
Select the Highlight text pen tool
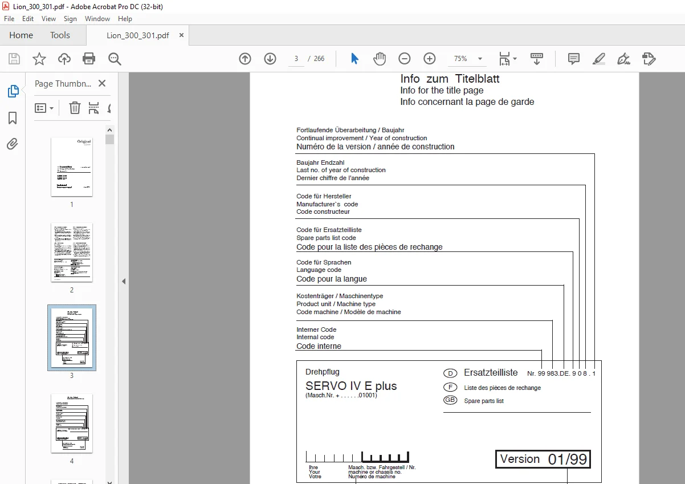click(x=598, y=59)
